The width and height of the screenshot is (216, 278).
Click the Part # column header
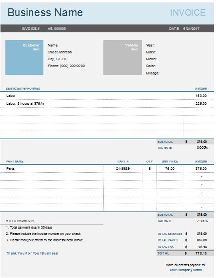pos(123,162)
